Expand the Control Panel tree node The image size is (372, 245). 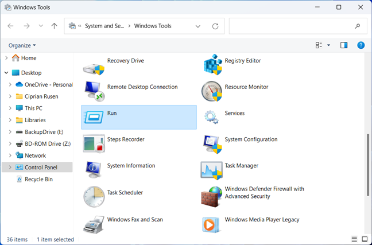tap(10, 168)
